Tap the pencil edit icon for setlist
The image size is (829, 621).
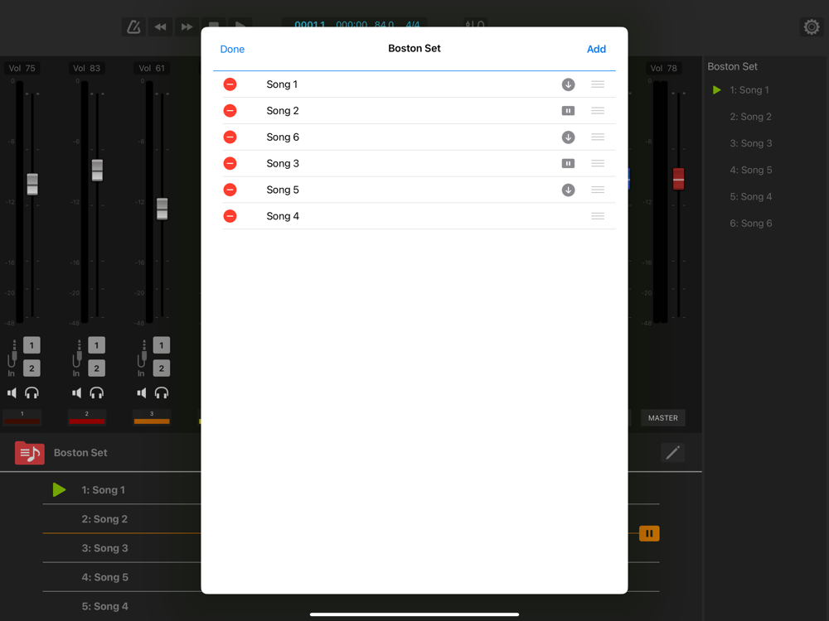(672, 452)
